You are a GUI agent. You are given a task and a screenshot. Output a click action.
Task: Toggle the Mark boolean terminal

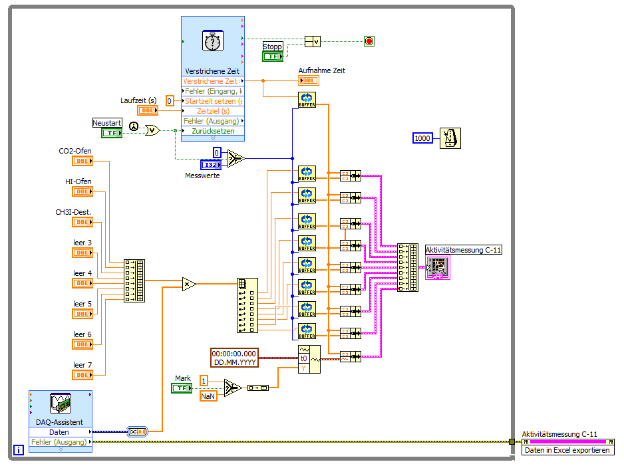(182, 388)
